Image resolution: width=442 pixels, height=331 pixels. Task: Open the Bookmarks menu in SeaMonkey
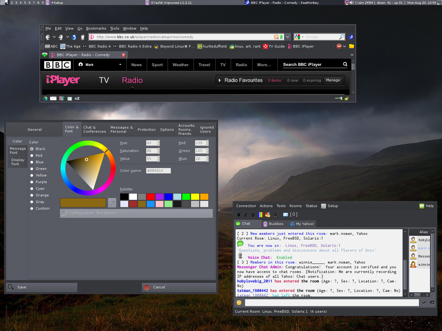(x=96, y=29)
